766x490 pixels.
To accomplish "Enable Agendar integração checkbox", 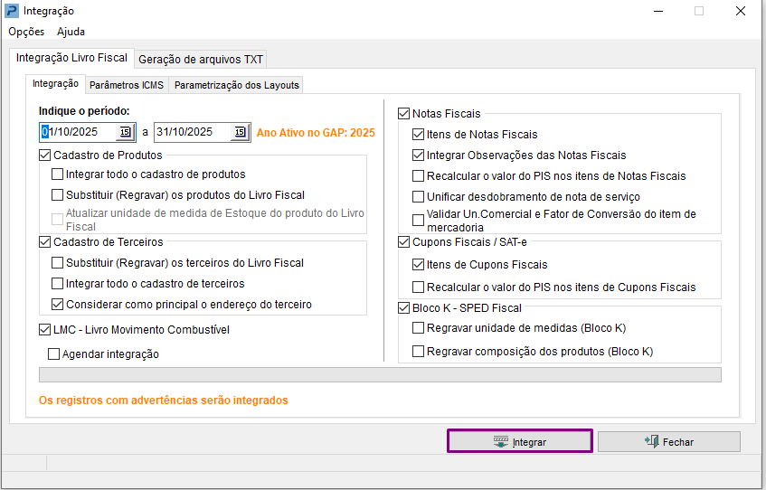I will 53,354.
